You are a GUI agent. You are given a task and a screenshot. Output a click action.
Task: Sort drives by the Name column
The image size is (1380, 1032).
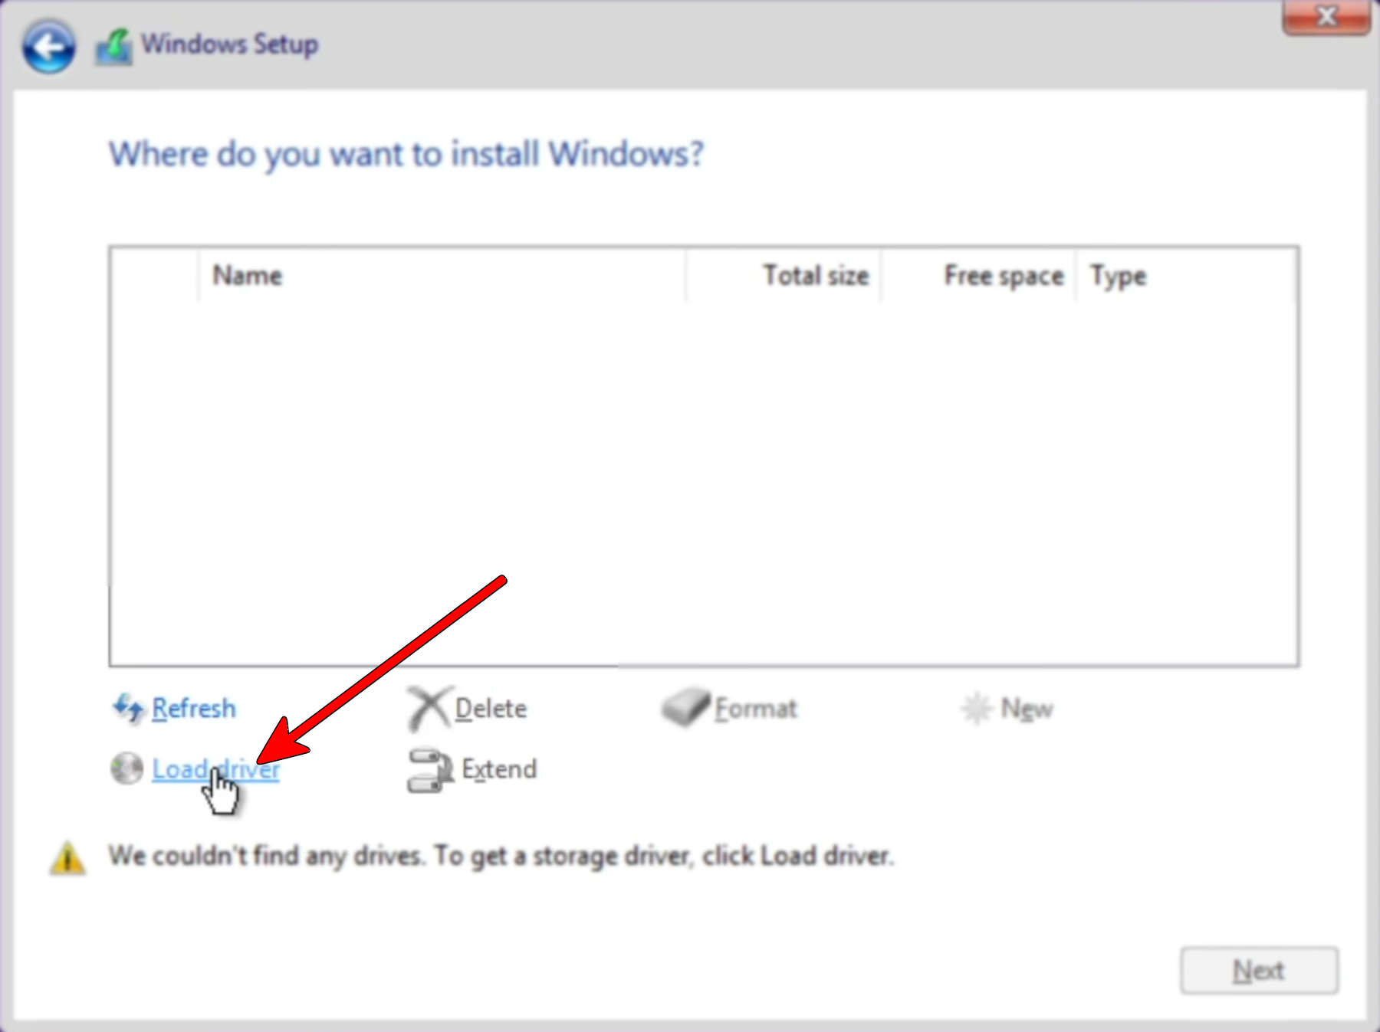pos(247,275)
